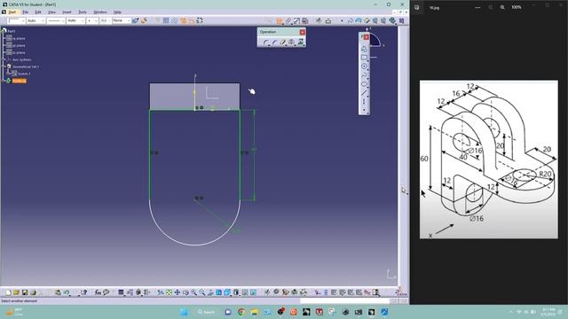Click the New file icon in bottom toolbar
Viewport: 568px width, 319px height.
point(8,292)
